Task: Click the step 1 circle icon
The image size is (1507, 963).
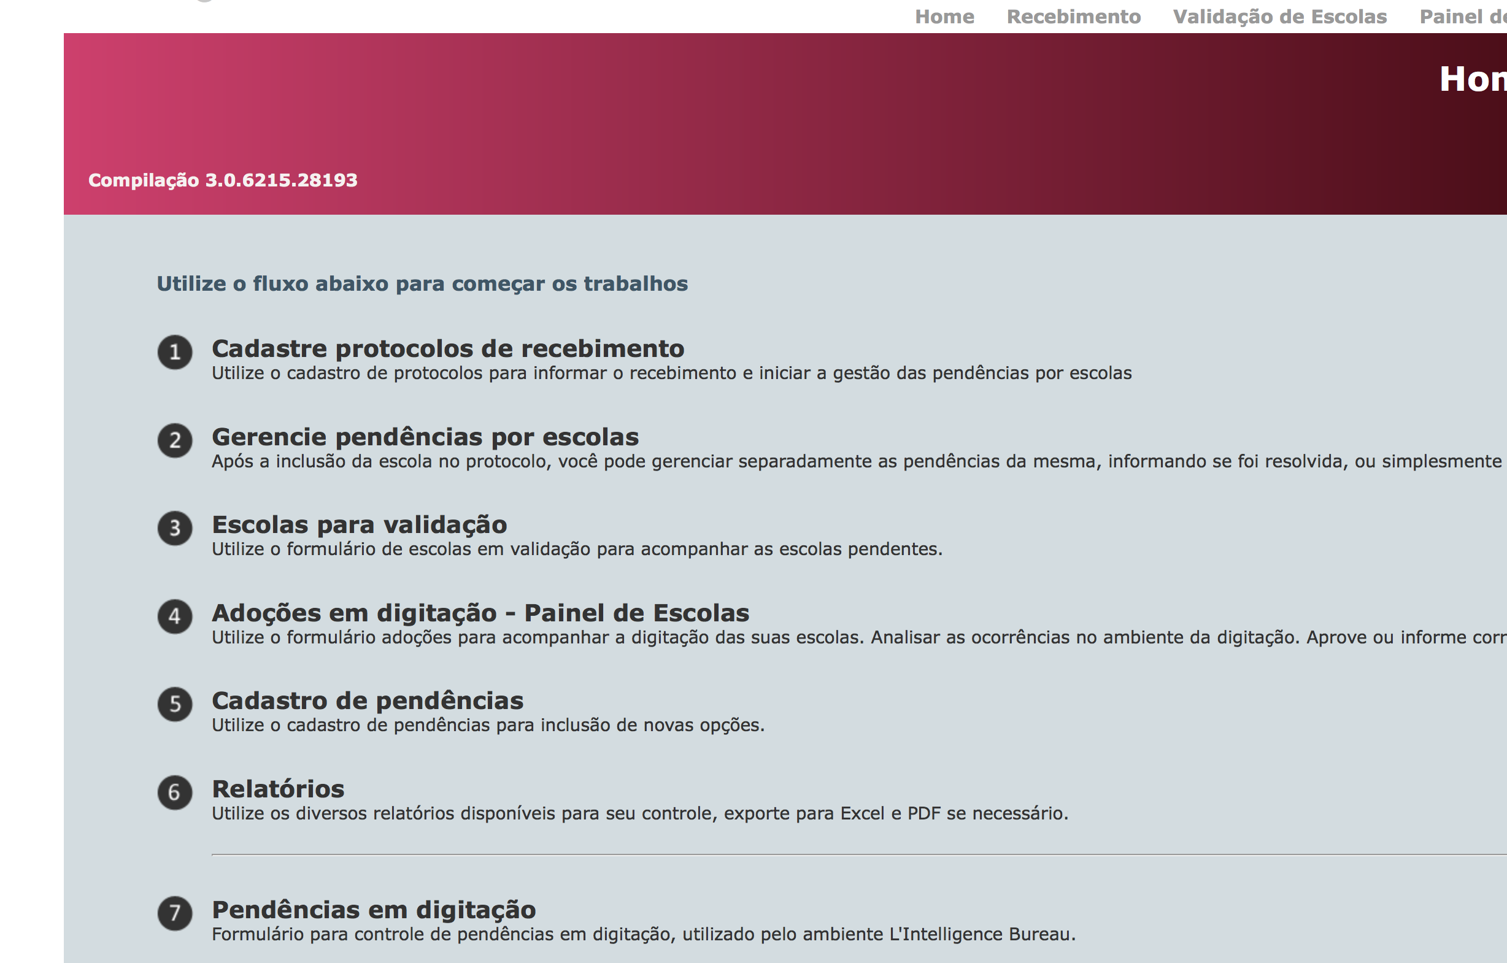Action: 175,351
